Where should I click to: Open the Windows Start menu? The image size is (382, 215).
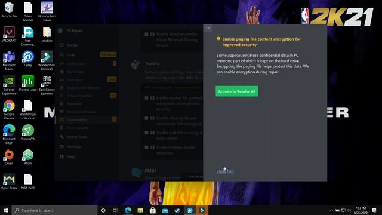pos(5,210)
